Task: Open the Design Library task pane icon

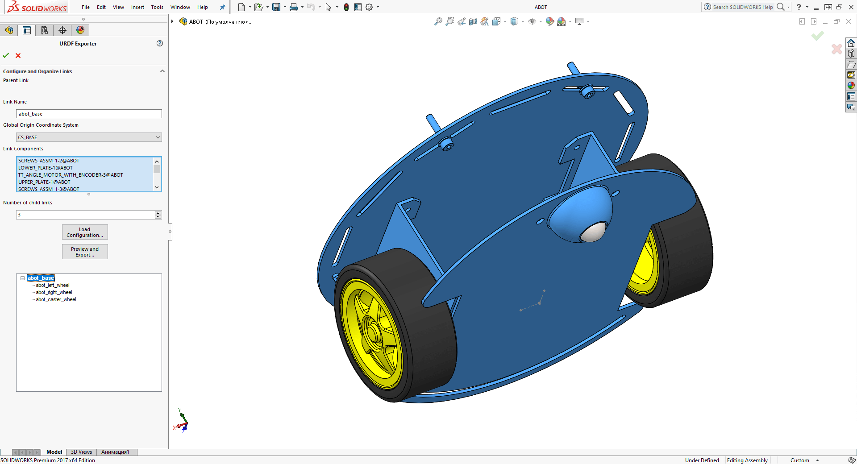Action: coord(851,54)
